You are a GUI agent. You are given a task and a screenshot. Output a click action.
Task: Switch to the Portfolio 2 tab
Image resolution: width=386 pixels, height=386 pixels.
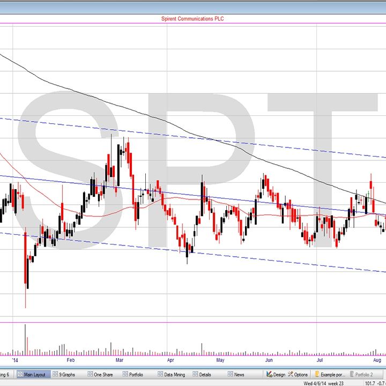[x=365, y=374]
